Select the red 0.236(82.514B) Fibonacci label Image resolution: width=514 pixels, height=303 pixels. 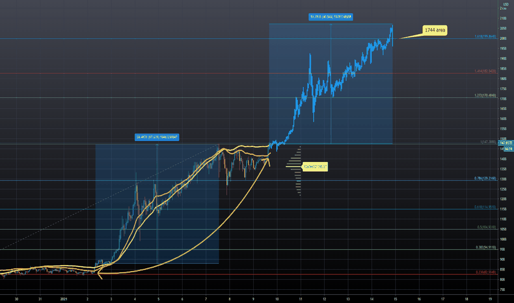pyautogui.click(x=486, y=272)
